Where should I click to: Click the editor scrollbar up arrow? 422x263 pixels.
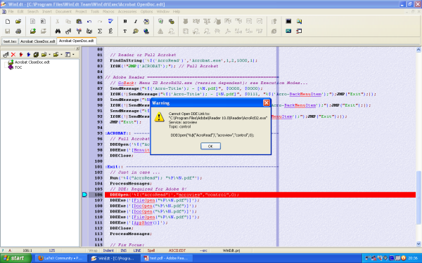click(x=418, y=50)
